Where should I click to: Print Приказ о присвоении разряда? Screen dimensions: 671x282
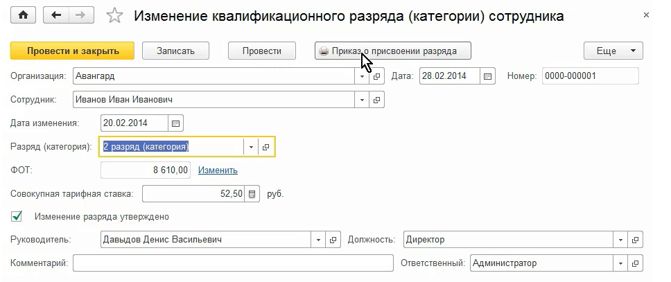coord(393,51)
